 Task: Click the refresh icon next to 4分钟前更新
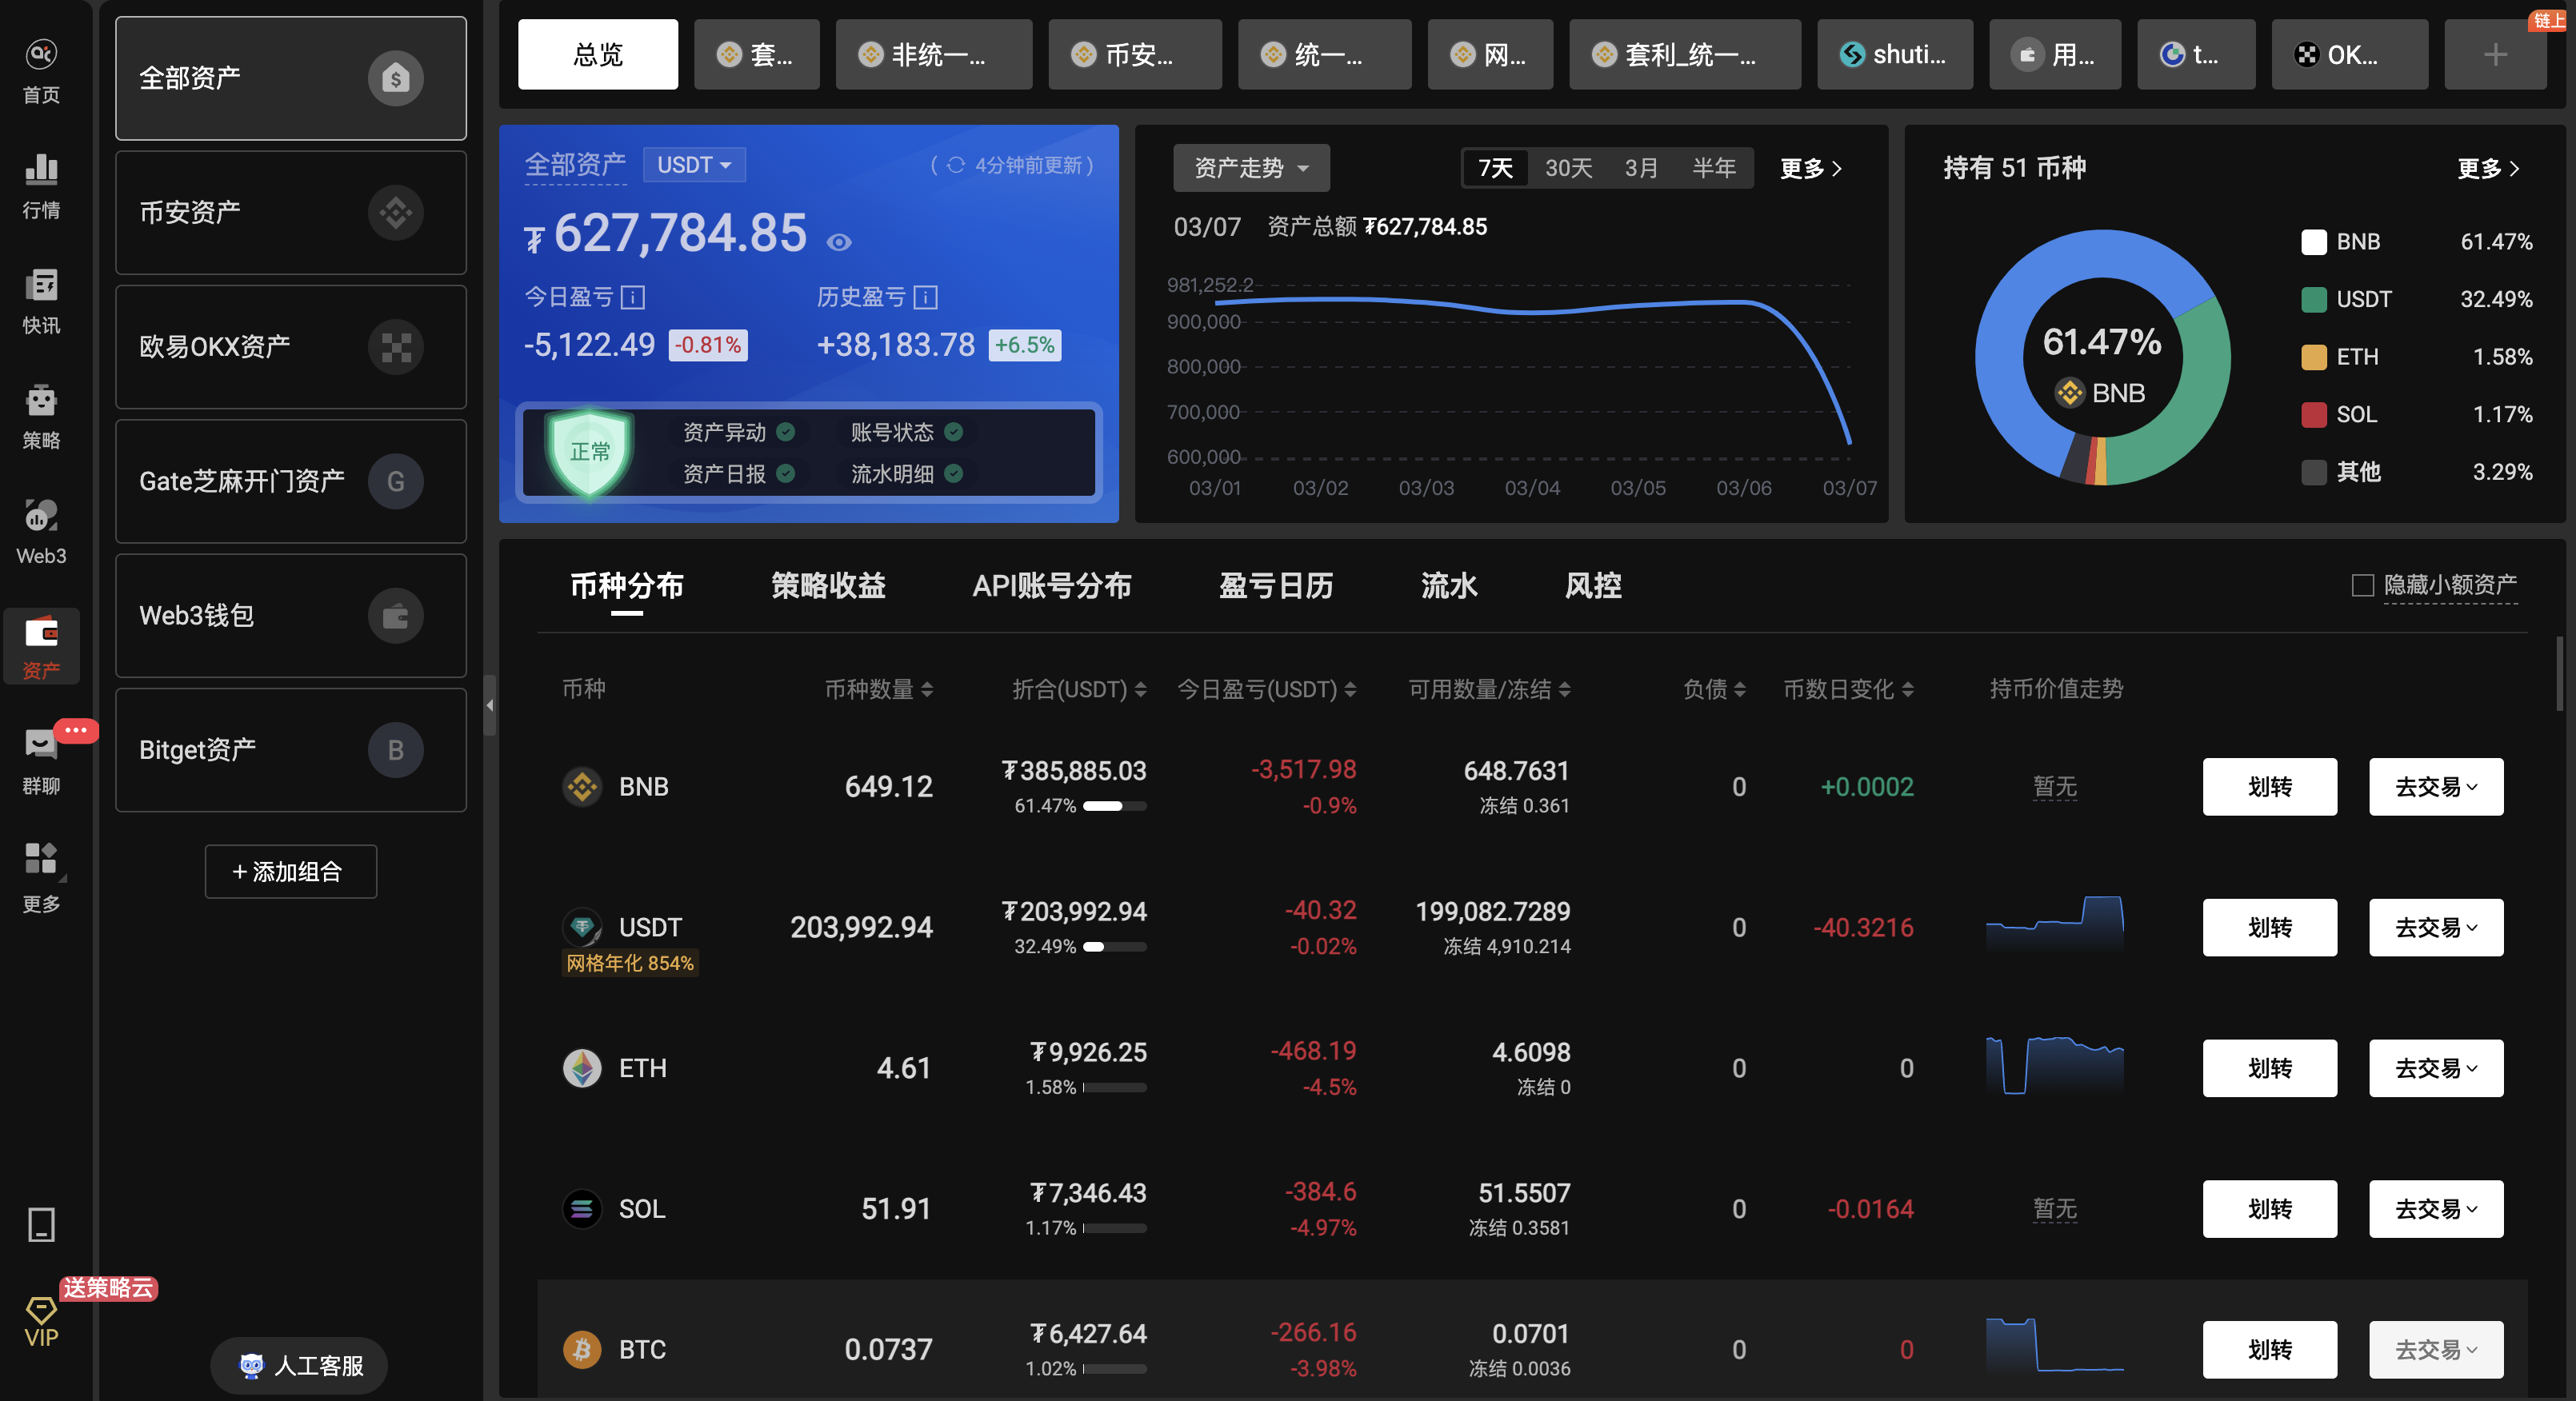tap(955, 164)
